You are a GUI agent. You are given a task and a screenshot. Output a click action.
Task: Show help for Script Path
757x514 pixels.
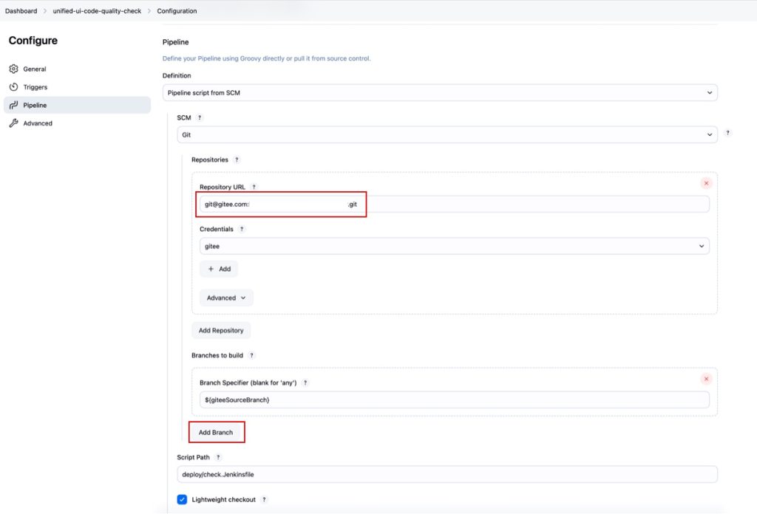[x=218, y=458]
